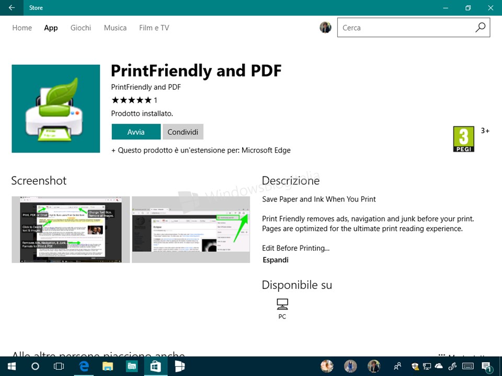502x376 pixels.
Task: Open Windows Ink Workspace pen icon
Action: [x=452, y=366]
